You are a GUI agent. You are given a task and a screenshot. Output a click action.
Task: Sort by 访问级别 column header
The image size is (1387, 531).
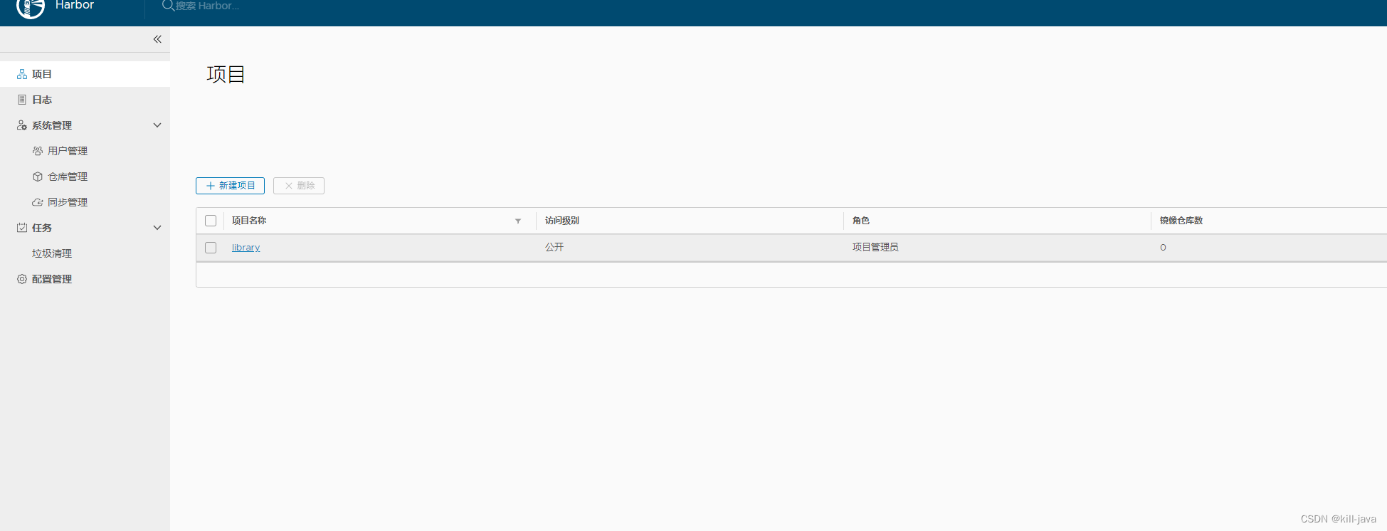[x=562, y=221]
